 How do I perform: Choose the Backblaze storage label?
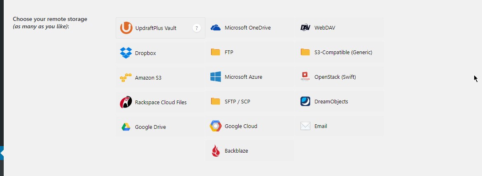tap(236, 151)
